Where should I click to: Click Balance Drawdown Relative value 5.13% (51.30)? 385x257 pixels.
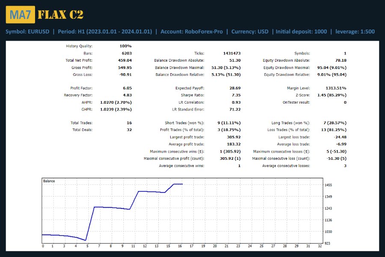[226, 75]
